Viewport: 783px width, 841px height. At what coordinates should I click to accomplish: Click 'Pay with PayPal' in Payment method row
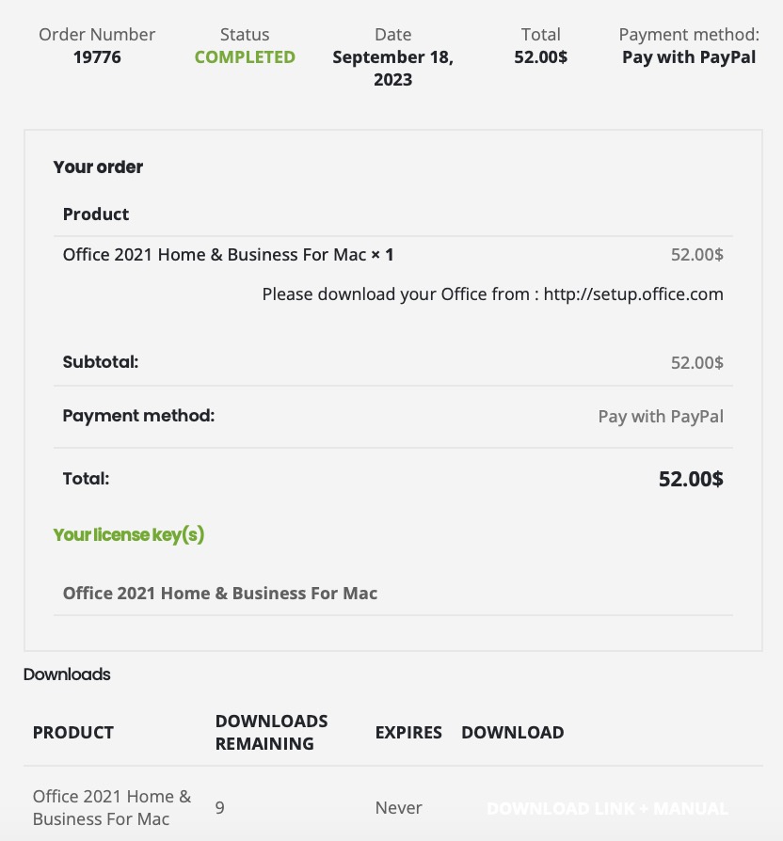click(x=661, y=417)
